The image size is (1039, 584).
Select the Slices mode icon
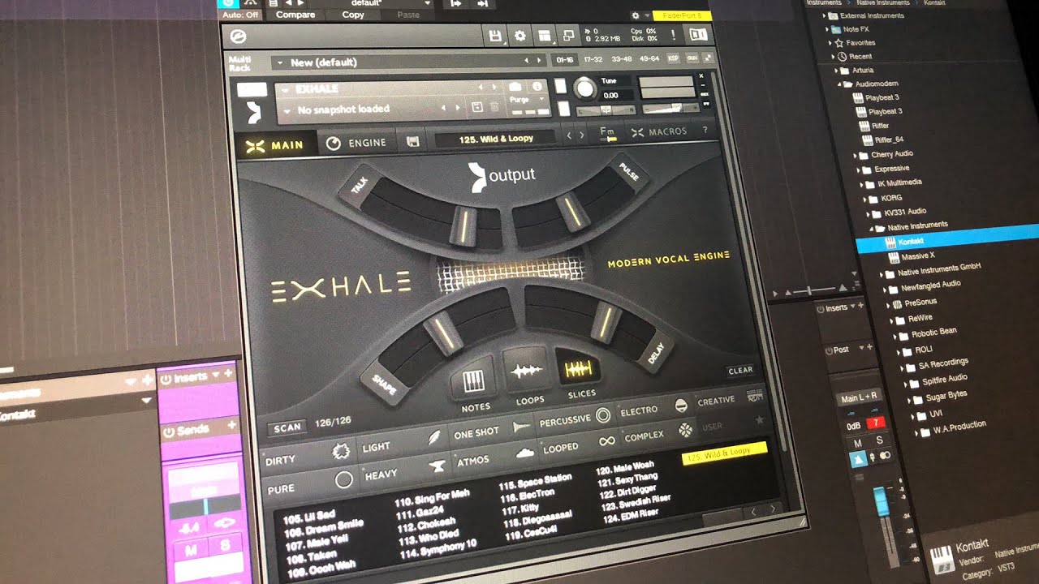[579, 369]
